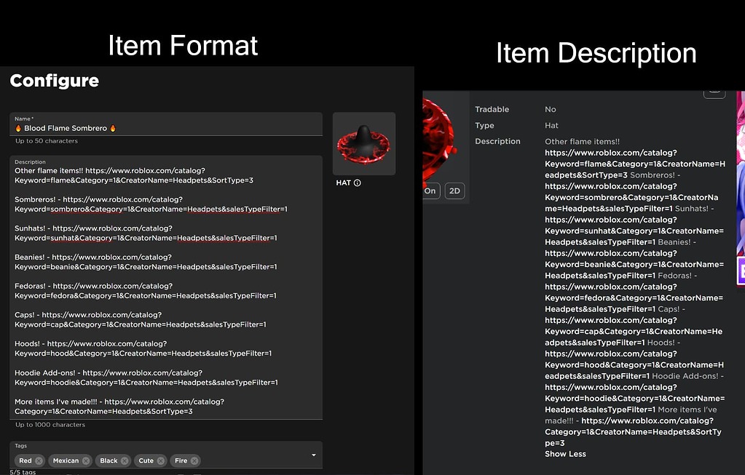Select the 2D view button
745x475 pixels.
(454, 191)
